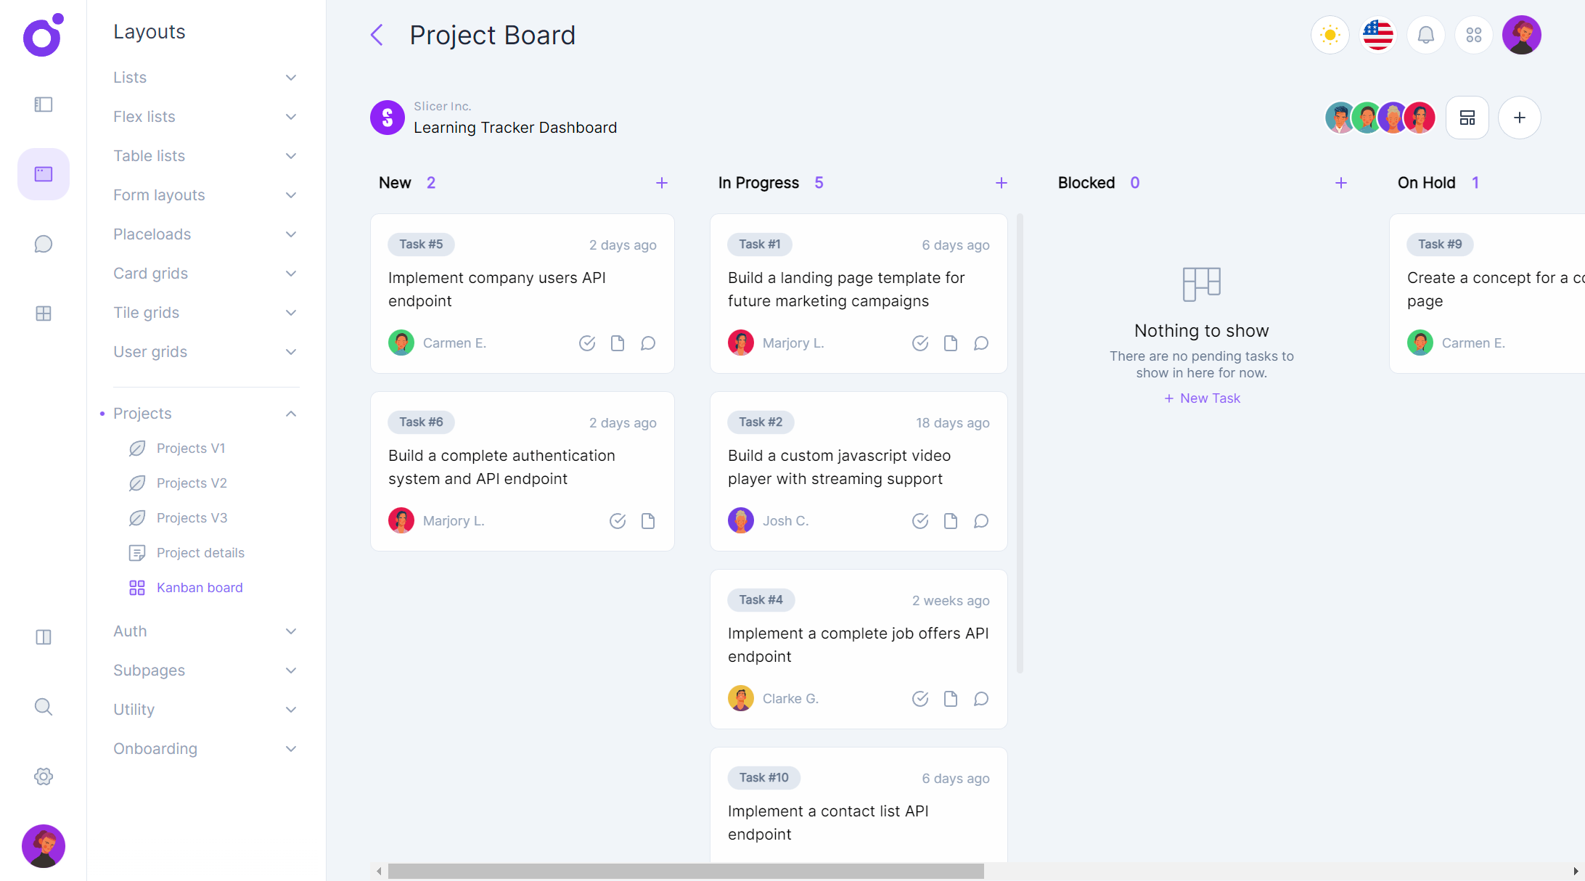1585x881 pixels.
Task: Click the horizontal scrollbar at the bottom
Action: (686, 870)
